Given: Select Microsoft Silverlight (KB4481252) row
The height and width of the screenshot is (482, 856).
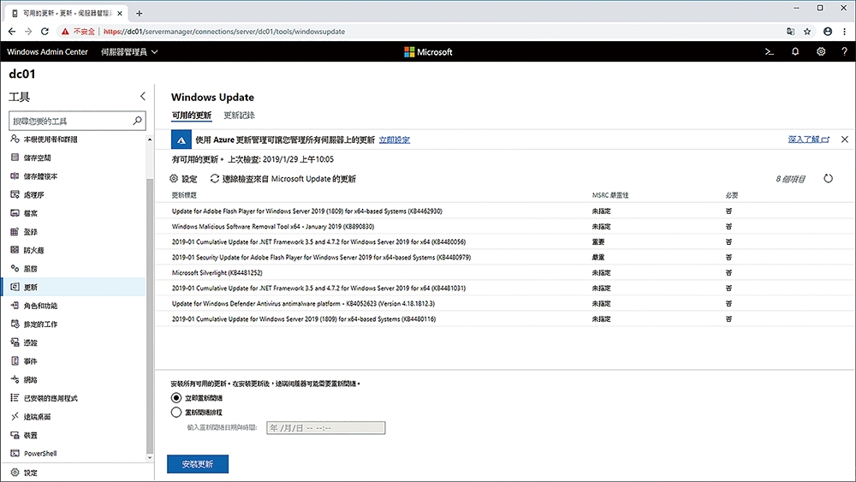Looking at the screenshot, I should tap(505, 272).
